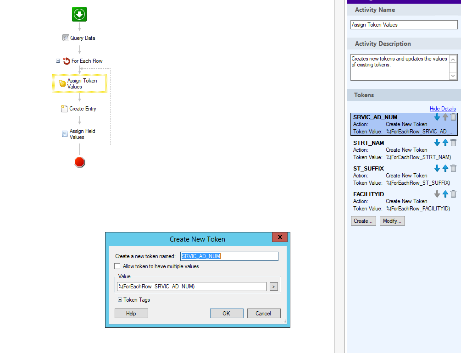Click the Hide Details link

[x=442, y=109]
